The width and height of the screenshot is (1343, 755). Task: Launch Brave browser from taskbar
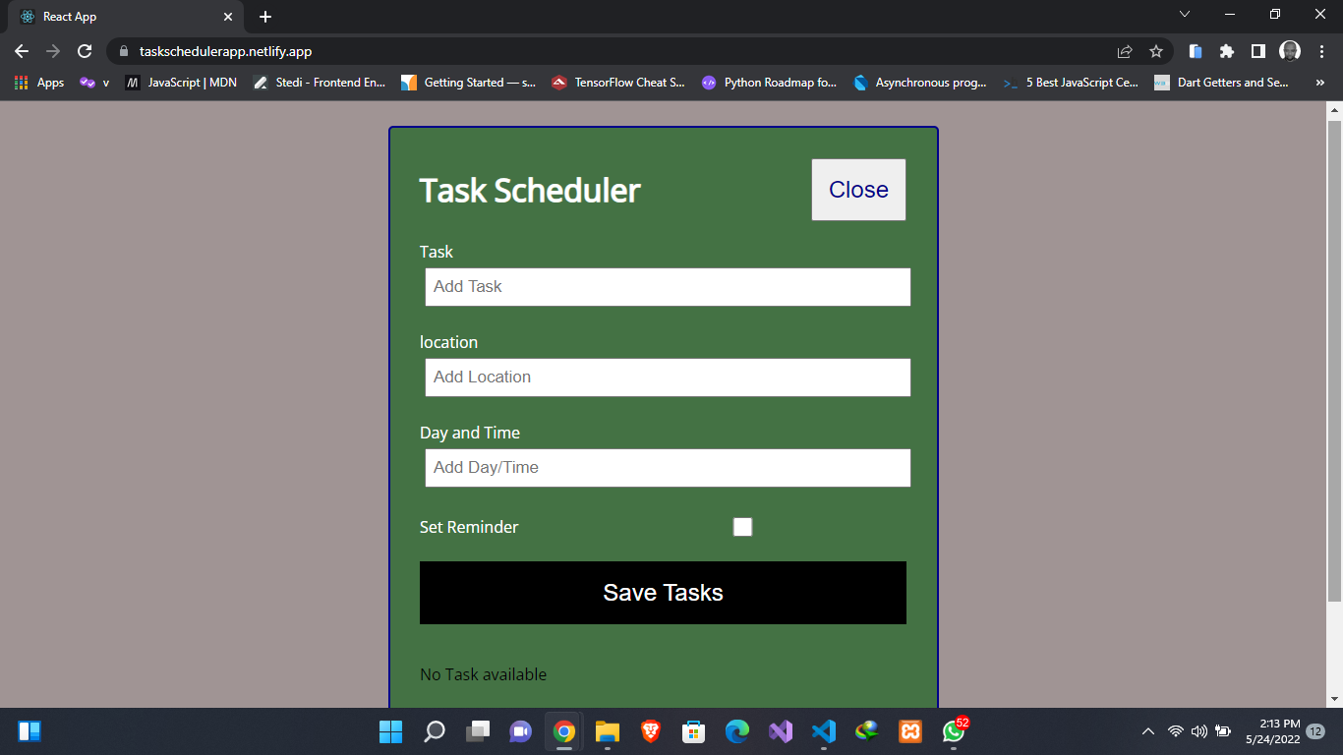pyautogui.click(x=650, y=731)
